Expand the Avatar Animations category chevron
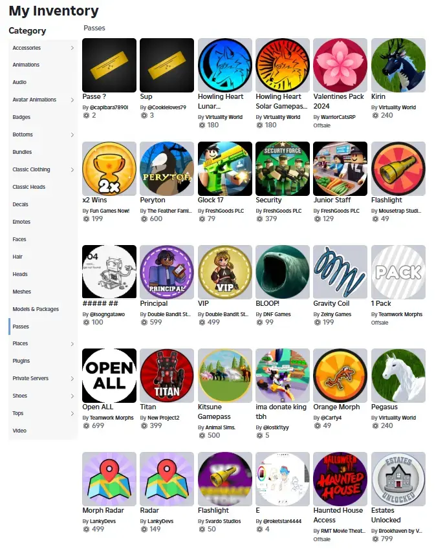 [72, 100]
